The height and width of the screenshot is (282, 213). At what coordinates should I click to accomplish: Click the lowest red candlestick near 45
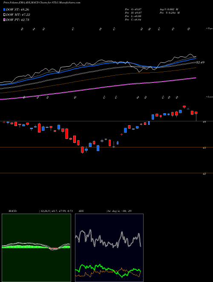[83, 150]
